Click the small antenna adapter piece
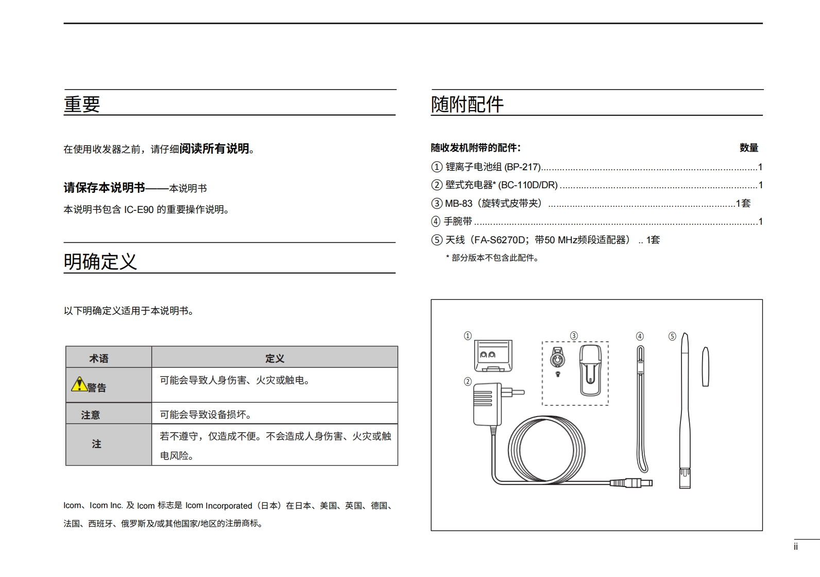 click(705, 367)
